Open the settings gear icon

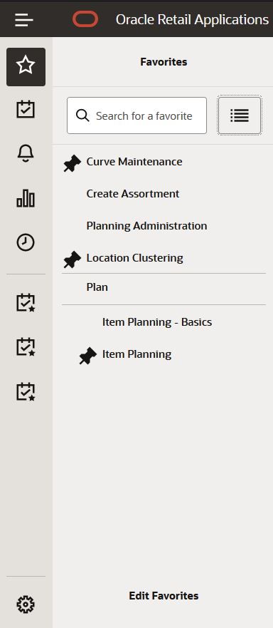pos(26,604)
